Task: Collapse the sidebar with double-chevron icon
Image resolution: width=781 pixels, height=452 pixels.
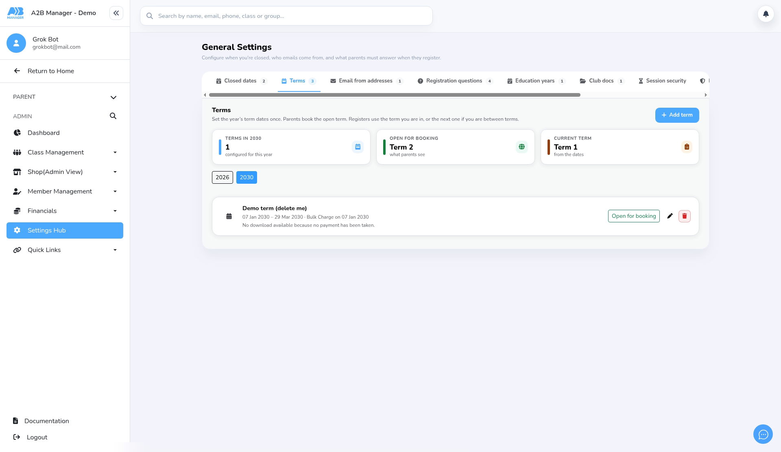Action: [x=116, y=13]
